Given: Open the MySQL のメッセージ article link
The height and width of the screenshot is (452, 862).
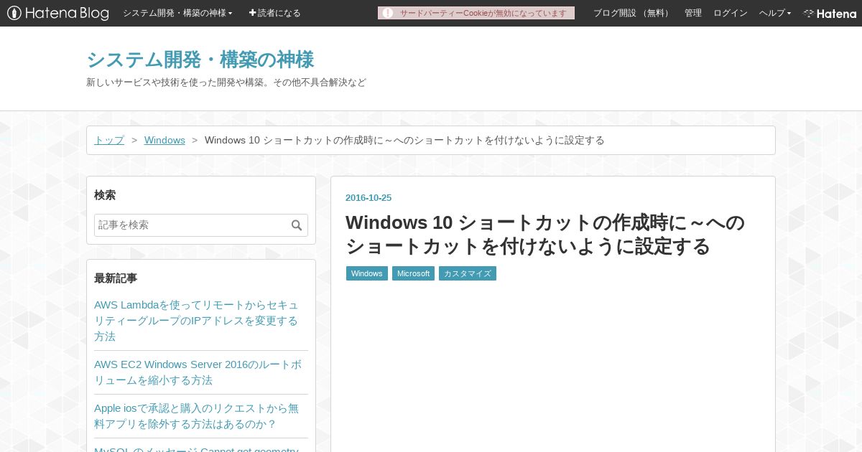Looking at the screenshot, I should click(x=196, y=448).
